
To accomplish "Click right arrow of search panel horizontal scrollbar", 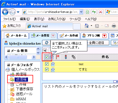I will [x=34, y=57].
